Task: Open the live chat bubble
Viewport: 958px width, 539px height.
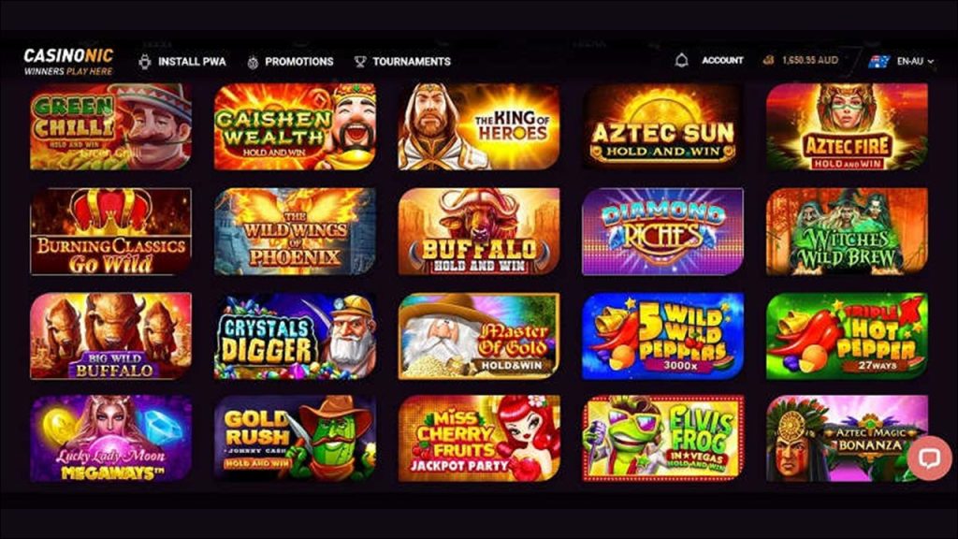Action: pyautogui.click(x=929, y=458)
